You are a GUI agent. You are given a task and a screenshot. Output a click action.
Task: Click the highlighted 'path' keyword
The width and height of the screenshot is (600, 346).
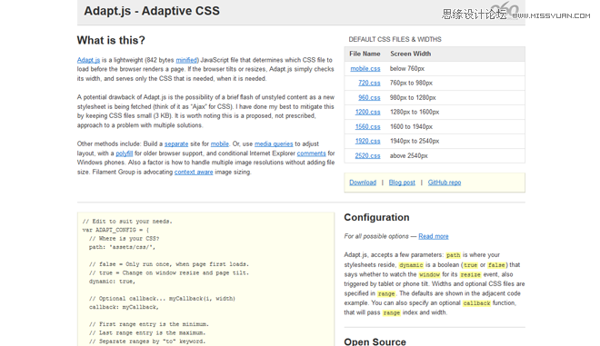pyautogui.click(x=454, y=255)
